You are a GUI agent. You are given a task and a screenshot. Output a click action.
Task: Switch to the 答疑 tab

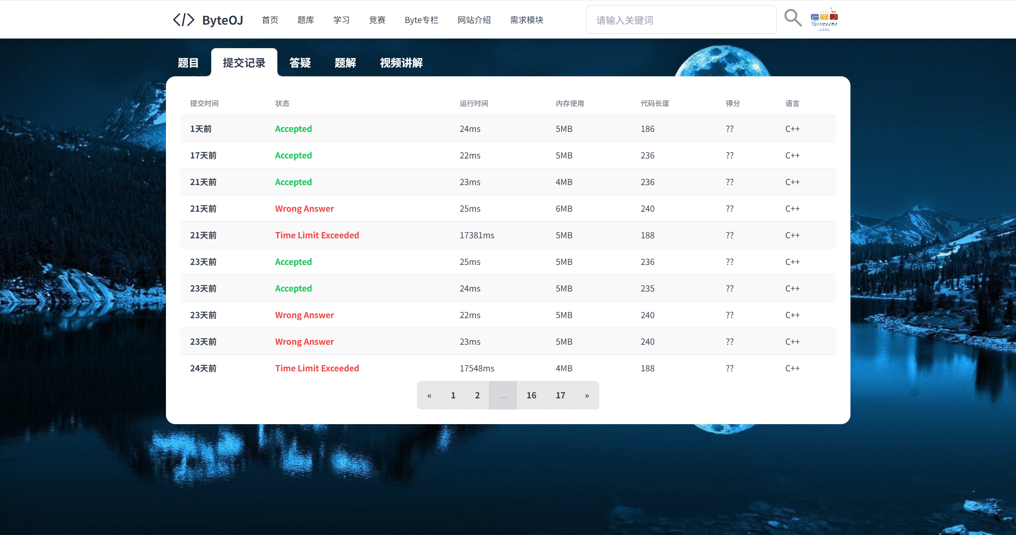(x=300, y=63)
